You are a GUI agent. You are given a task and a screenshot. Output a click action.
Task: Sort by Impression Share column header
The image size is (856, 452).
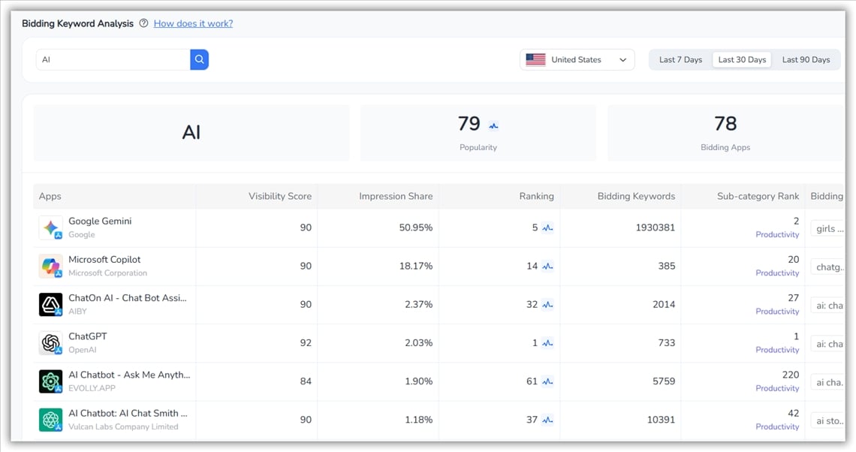click(x=396, y=196)
